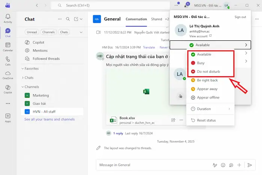Click the search icon in Chat header
Image resolution: width=262 pixels, height=175 pixels.
click(x=68, y=19)
